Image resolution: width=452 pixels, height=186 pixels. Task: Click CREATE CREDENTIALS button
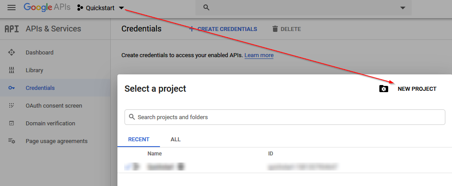click(x=223, y=29)
